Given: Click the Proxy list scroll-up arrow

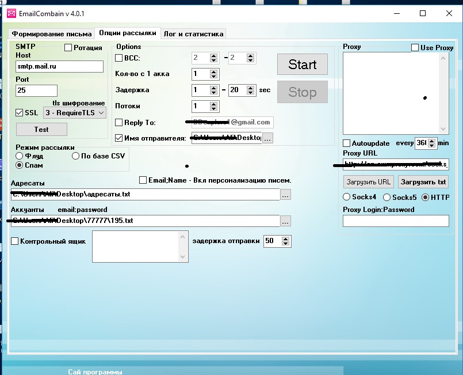Looking at the screenshot, I should tap(443, 58).
